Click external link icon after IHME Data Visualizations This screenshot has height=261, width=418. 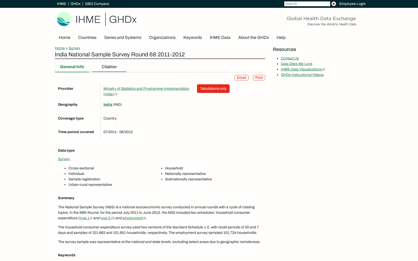pos(324,69)
